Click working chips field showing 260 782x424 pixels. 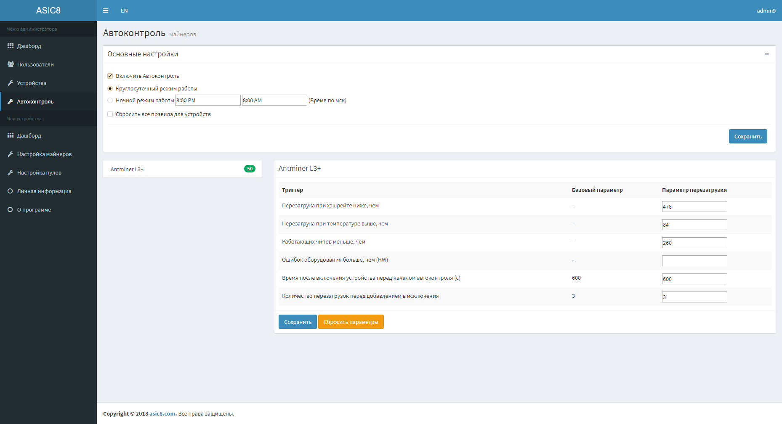pos(694,243)
